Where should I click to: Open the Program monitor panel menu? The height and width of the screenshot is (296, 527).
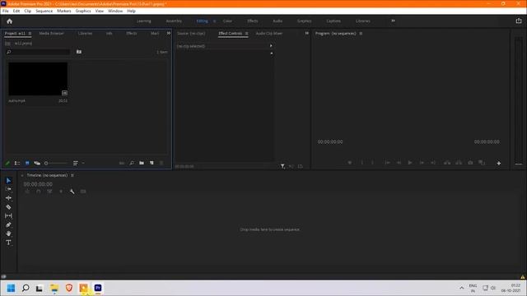point(361,34)
